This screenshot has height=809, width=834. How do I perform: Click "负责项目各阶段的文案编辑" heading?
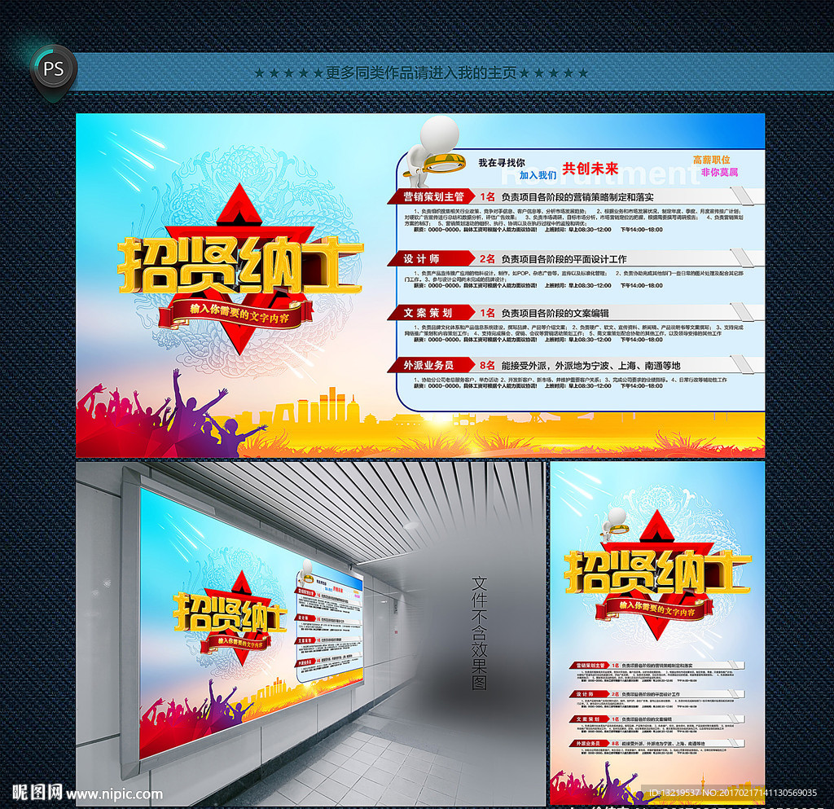555,313
